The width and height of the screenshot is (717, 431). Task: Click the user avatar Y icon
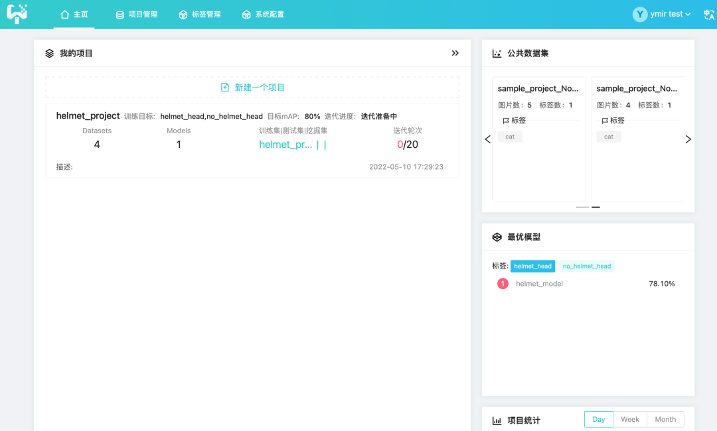point(640,15)
